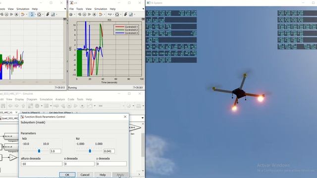Open Diagram menu in Simulink window
Viewport: 317px width, 178px height.
point(32,99)
